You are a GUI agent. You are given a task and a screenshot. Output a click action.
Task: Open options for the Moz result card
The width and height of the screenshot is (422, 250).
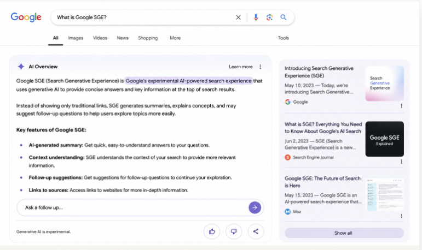tap(401, 216)
